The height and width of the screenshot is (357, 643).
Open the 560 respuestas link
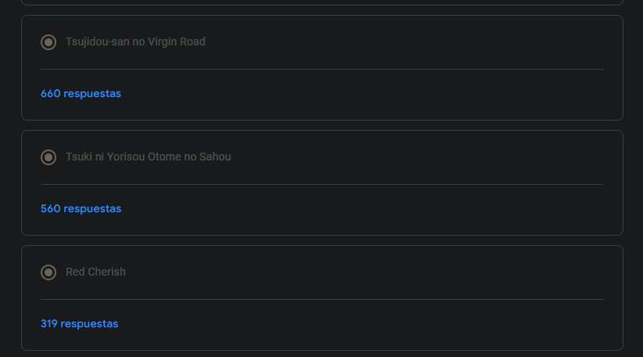point(81,209)
